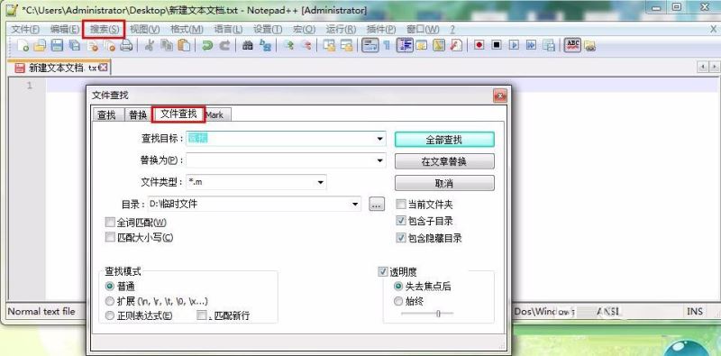Enable the 当前文件夹 checkbox

click(x=401, y=204)
